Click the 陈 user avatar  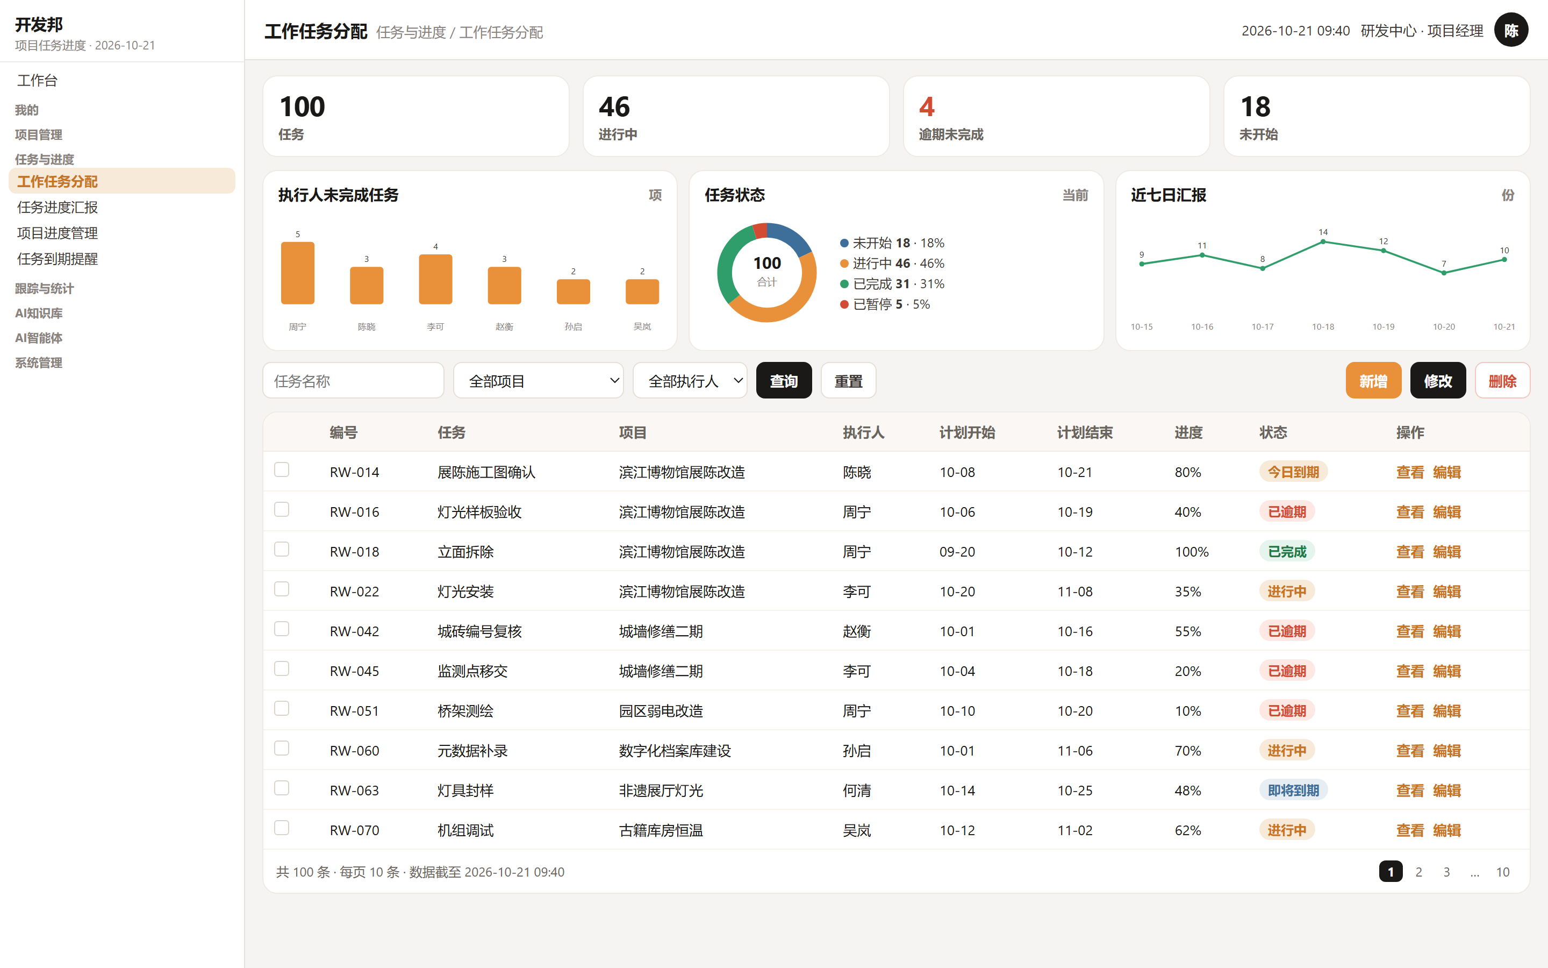[1511, 30]
